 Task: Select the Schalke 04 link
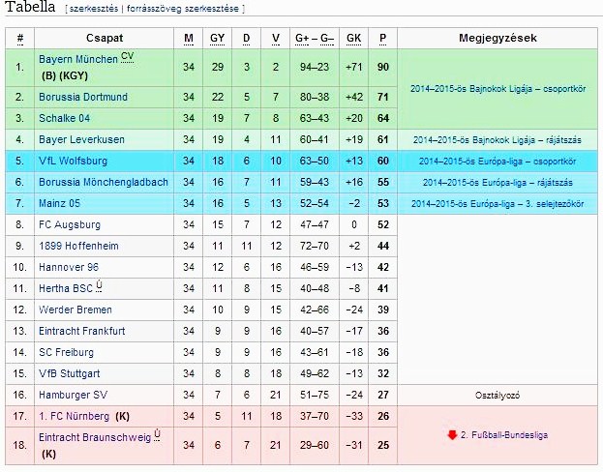(65, 118)
